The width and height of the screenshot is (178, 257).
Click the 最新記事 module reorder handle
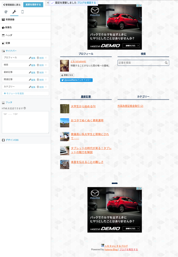pyautogui.click(x=46, y=72)
